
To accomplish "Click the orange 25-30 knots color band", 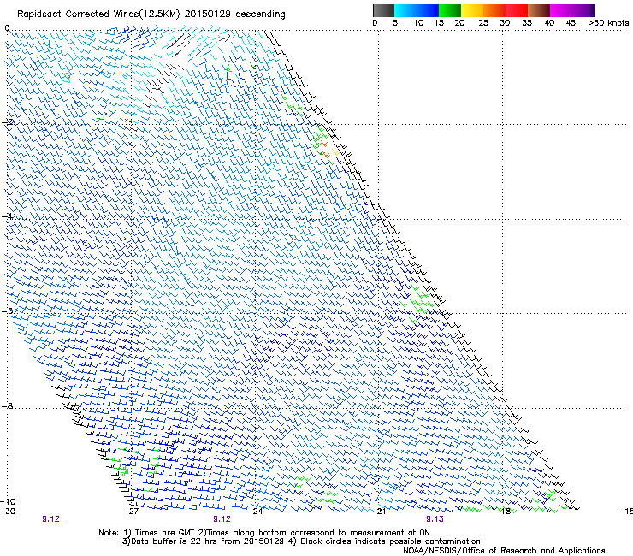I will point(494,10).
